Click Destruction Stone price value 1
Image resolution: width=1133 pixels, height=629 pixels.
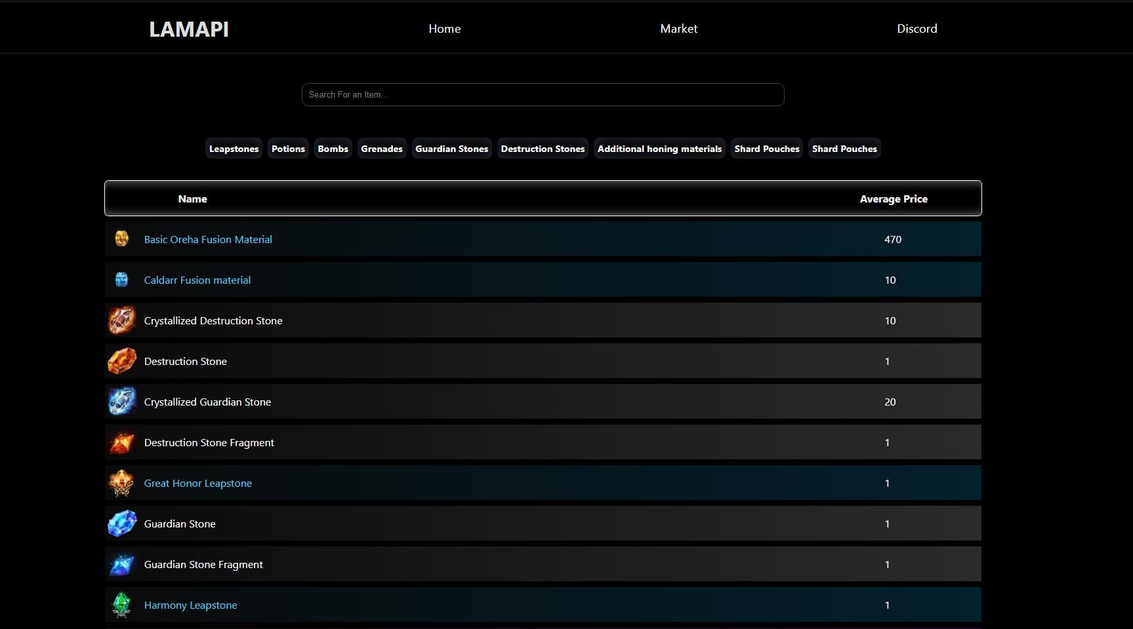coord(888,361)
